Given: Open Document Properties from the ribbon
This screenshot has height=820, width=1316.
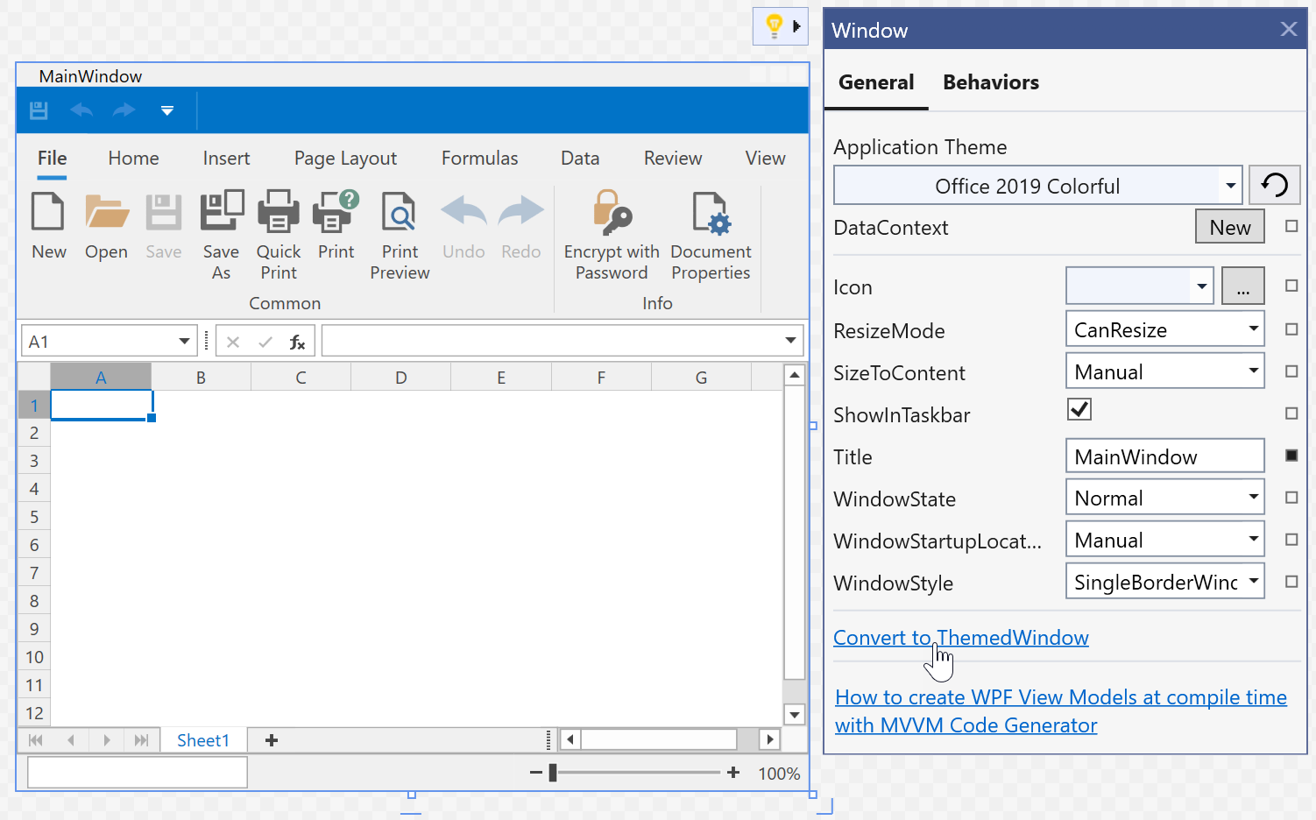Looking at the screenshot, I should click(711, 213).
